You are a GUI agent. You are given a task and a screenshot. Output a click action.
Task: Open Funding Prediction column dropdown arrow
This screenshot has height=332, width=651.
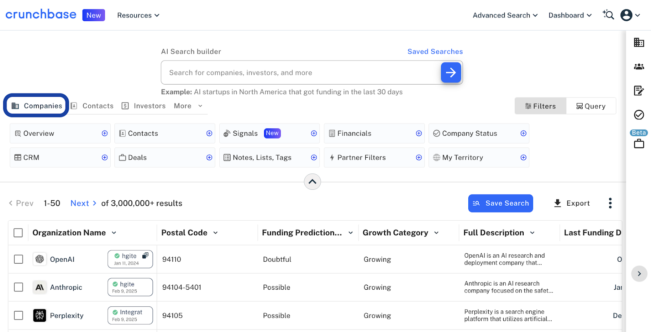(351, 233)
